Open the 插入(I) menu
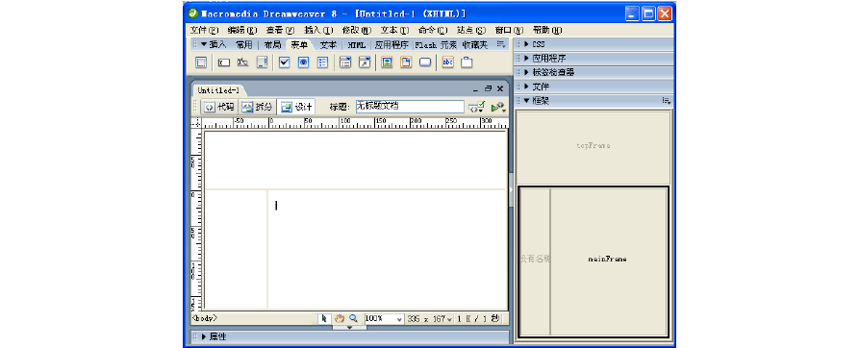Viewport: 859px width, 348px height. 318,31
